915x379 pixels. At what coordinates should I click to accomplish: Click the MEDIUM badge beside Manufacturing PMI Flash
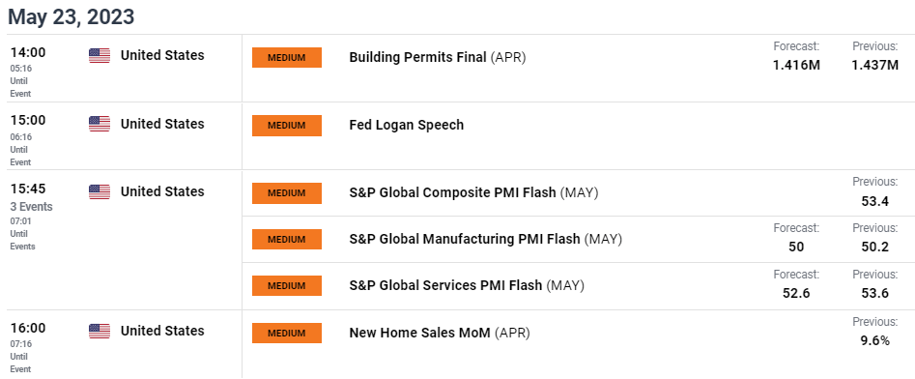(x=287, y=240)
